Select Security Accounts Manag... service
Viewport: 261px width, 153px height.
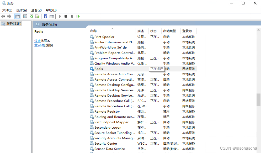tap(115, 138)
